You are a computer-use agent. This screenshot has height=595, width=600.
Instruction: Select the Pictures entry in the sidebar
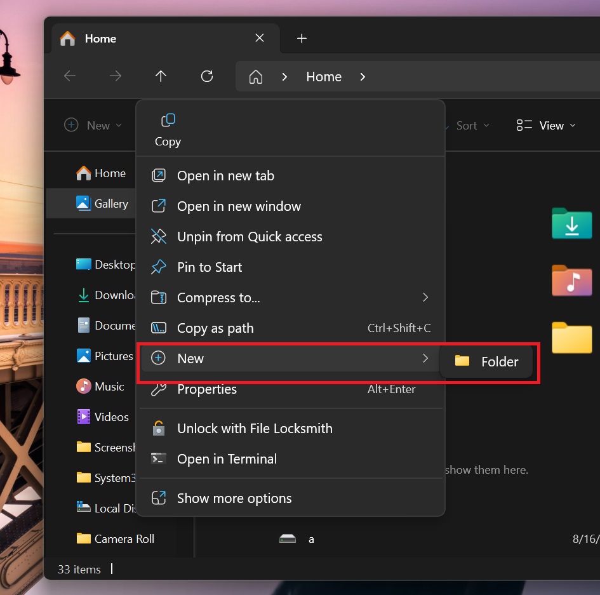coord(106,356)
